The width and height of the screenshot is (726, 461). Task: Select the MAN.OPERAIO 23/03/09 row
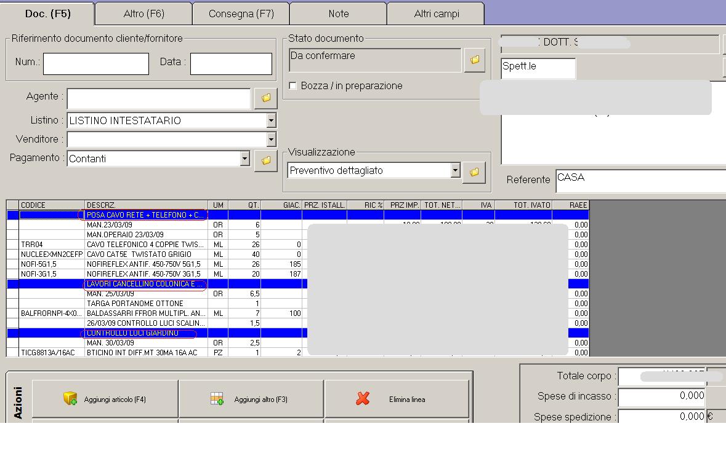click(297, 234)
